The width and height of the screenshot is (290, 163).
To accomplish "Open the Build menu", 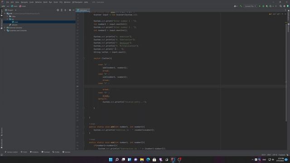I will (x=45, y=2).
